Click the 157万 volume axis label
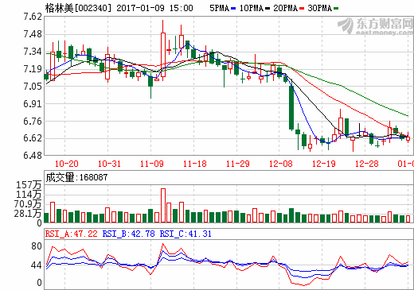 [29, 185]
